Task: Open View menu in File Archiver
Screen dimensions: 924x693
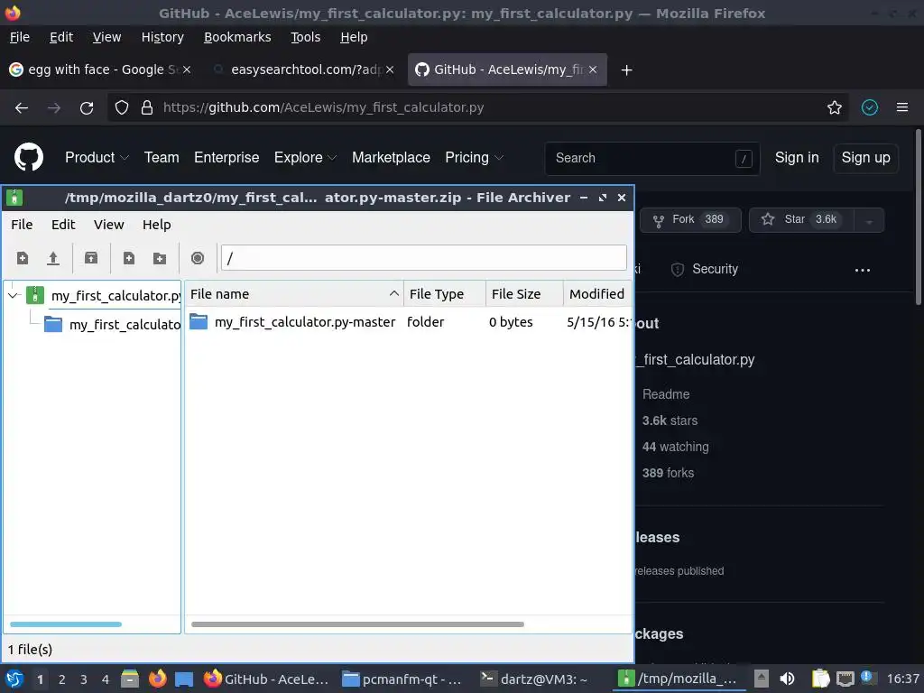Action: pyautogui.click(x=109, y=225)
